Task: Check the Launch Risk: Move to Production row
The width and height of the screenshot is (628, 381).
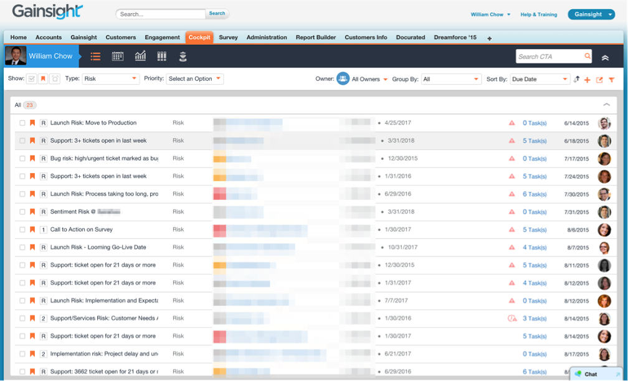Action: point(22,123)
